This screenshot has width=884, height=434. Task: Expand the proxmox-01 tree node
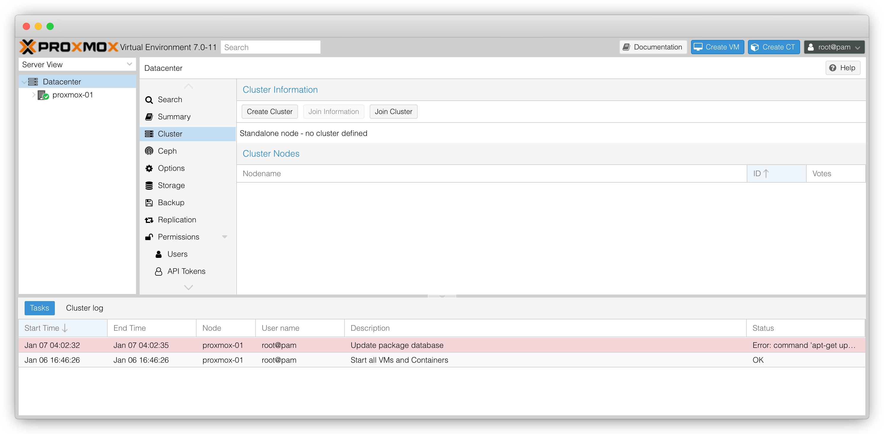(x=33, y=95)
